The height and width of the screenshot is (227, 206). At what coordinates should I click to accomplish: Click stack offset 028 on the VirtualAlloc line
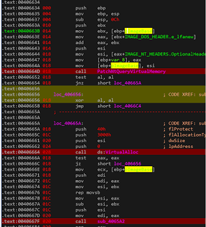(x=47, y=152)
